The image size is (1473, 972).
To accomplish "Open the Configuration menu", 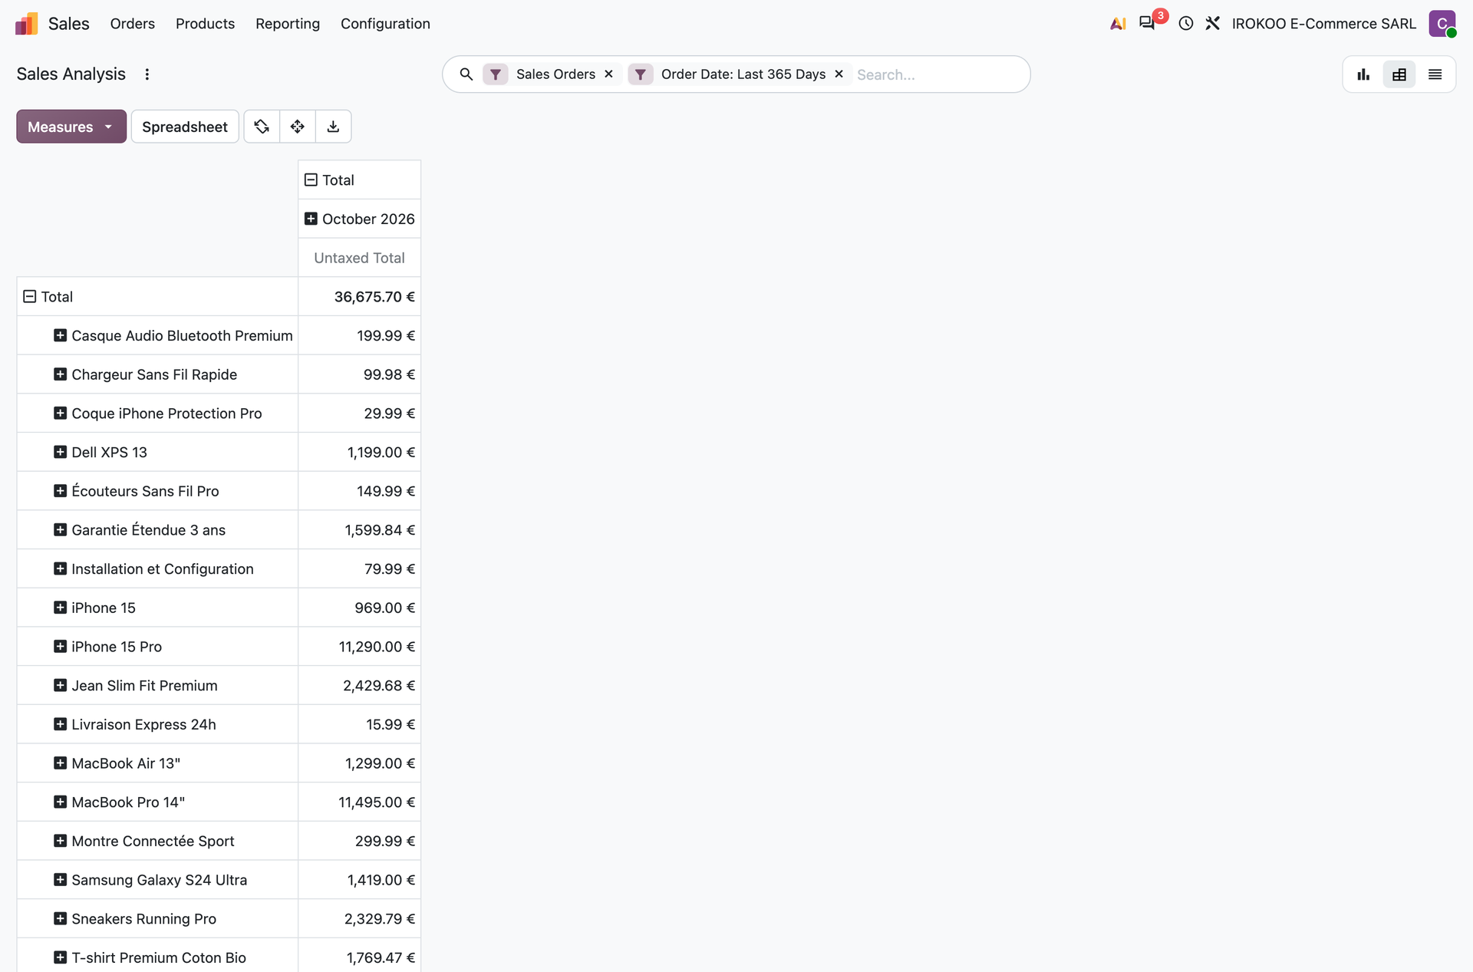I will 385,24.
